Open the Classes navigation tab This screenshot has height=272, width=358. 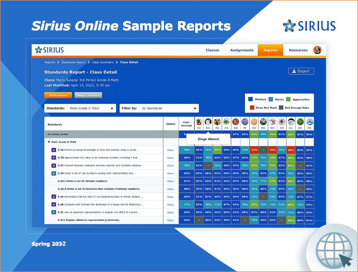click(212, 50)
